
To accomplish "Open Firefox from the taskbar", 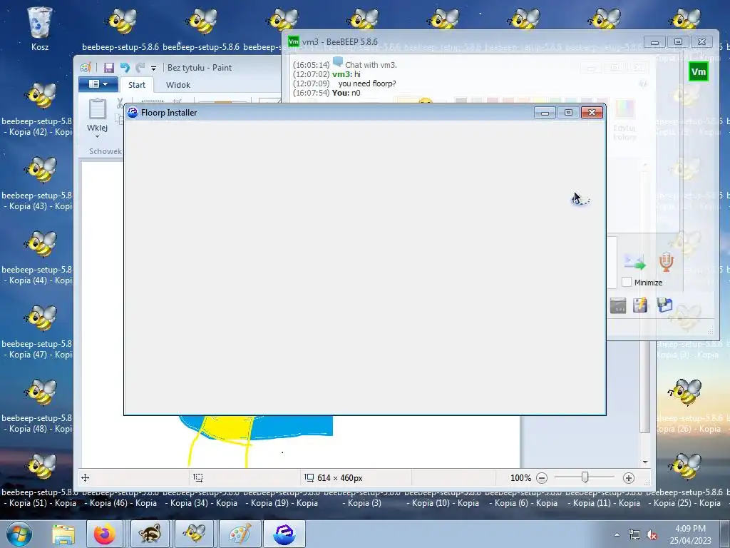I will (104, 534).
